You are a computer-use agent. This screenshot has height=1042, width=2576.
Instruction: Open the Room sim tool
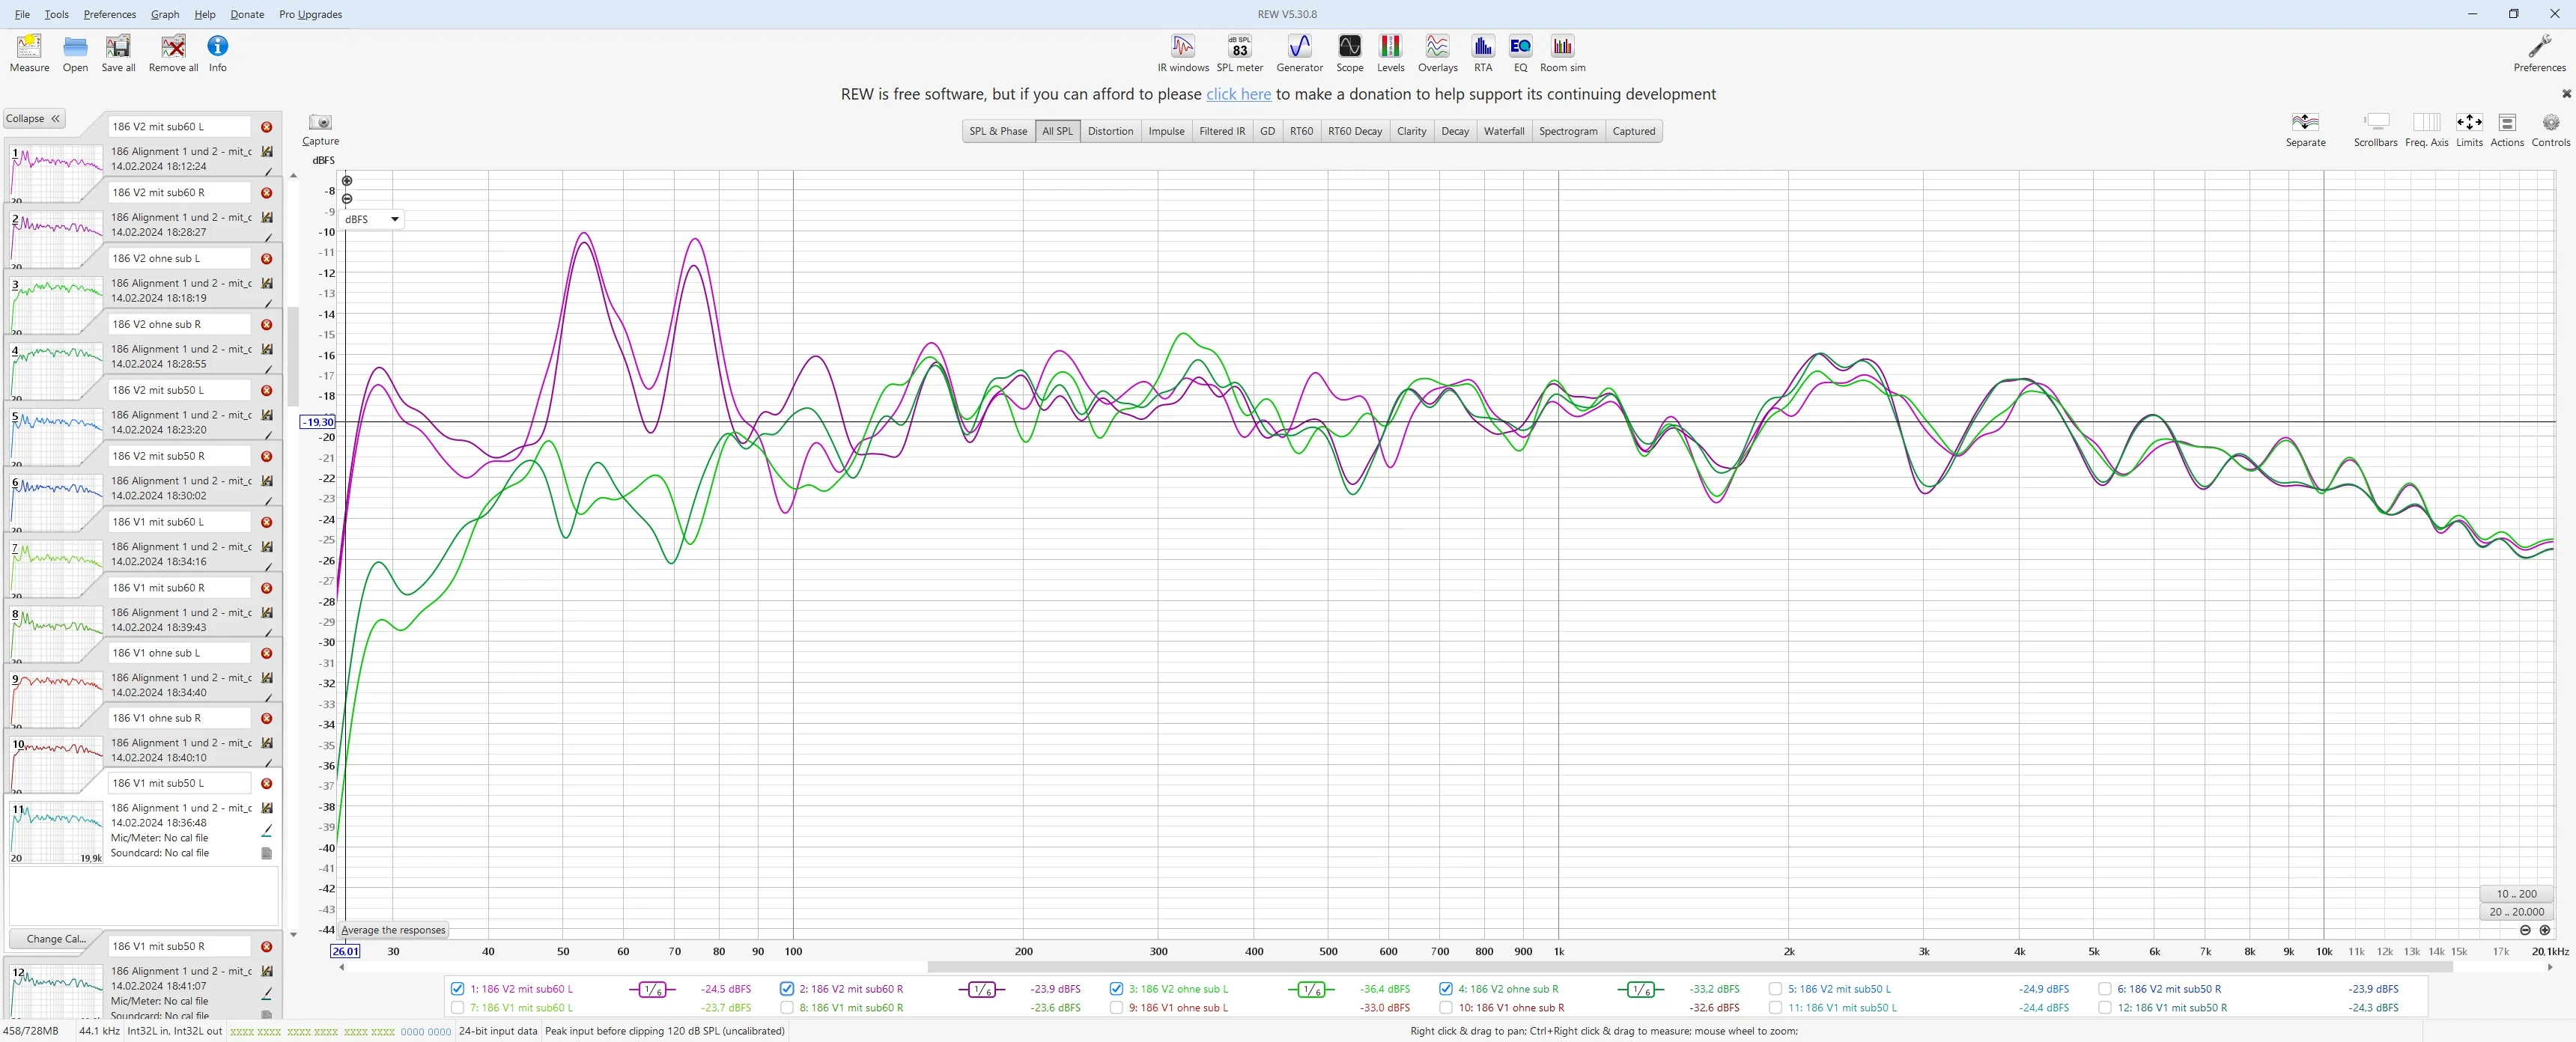coord(1562,53)
